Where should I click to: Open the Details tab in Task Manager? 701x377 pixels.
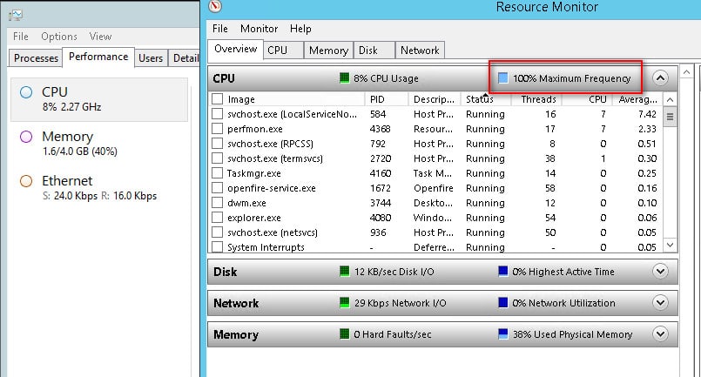tap(185, 58)
